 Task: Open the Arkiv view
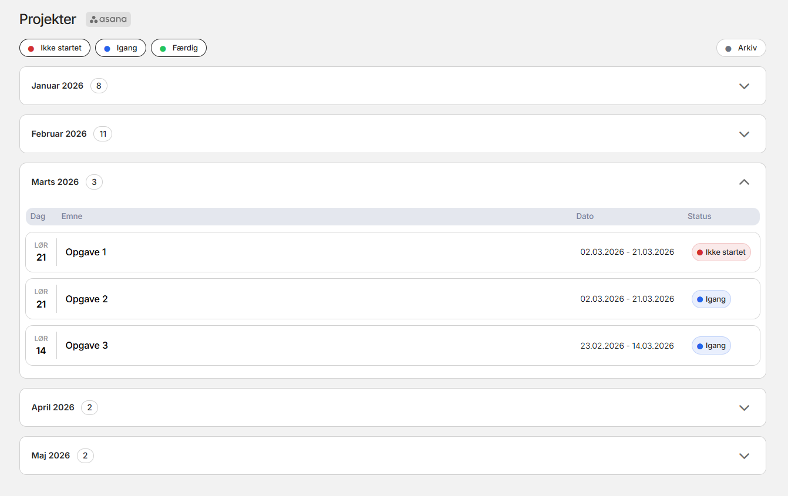click(741, 48)
